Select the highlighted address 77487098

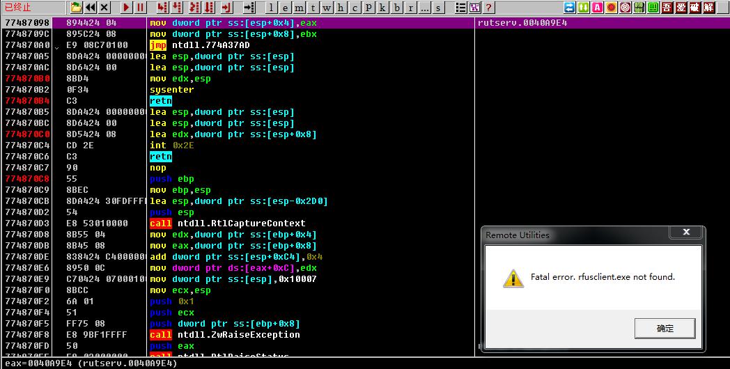[27, 23]
